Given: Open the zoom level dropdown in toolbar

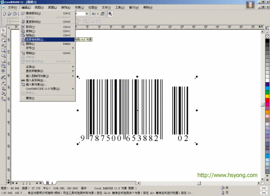Looking at the screenshot, I should (x=87, y=14).
